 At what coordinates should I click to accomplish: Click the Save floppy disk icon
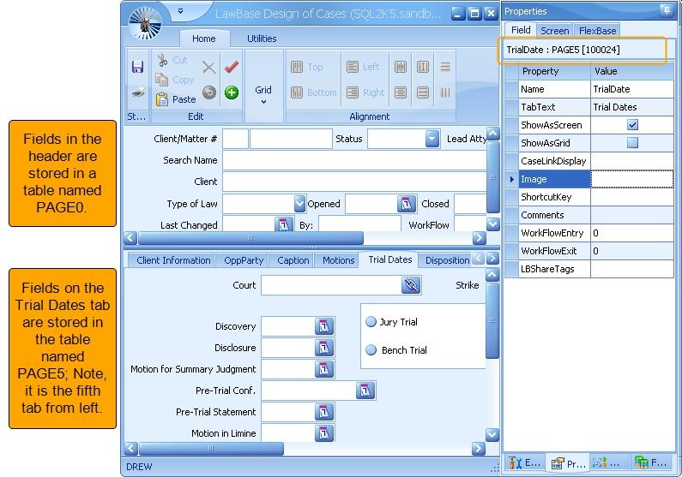tap(137, 67)
